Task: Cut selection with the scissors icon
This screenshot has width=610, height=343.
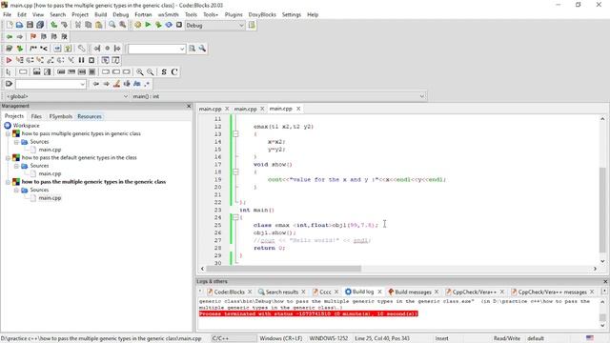Action: [x=78, y=25]
